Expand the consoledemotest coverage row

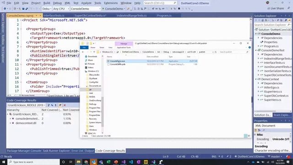(10, 119)
